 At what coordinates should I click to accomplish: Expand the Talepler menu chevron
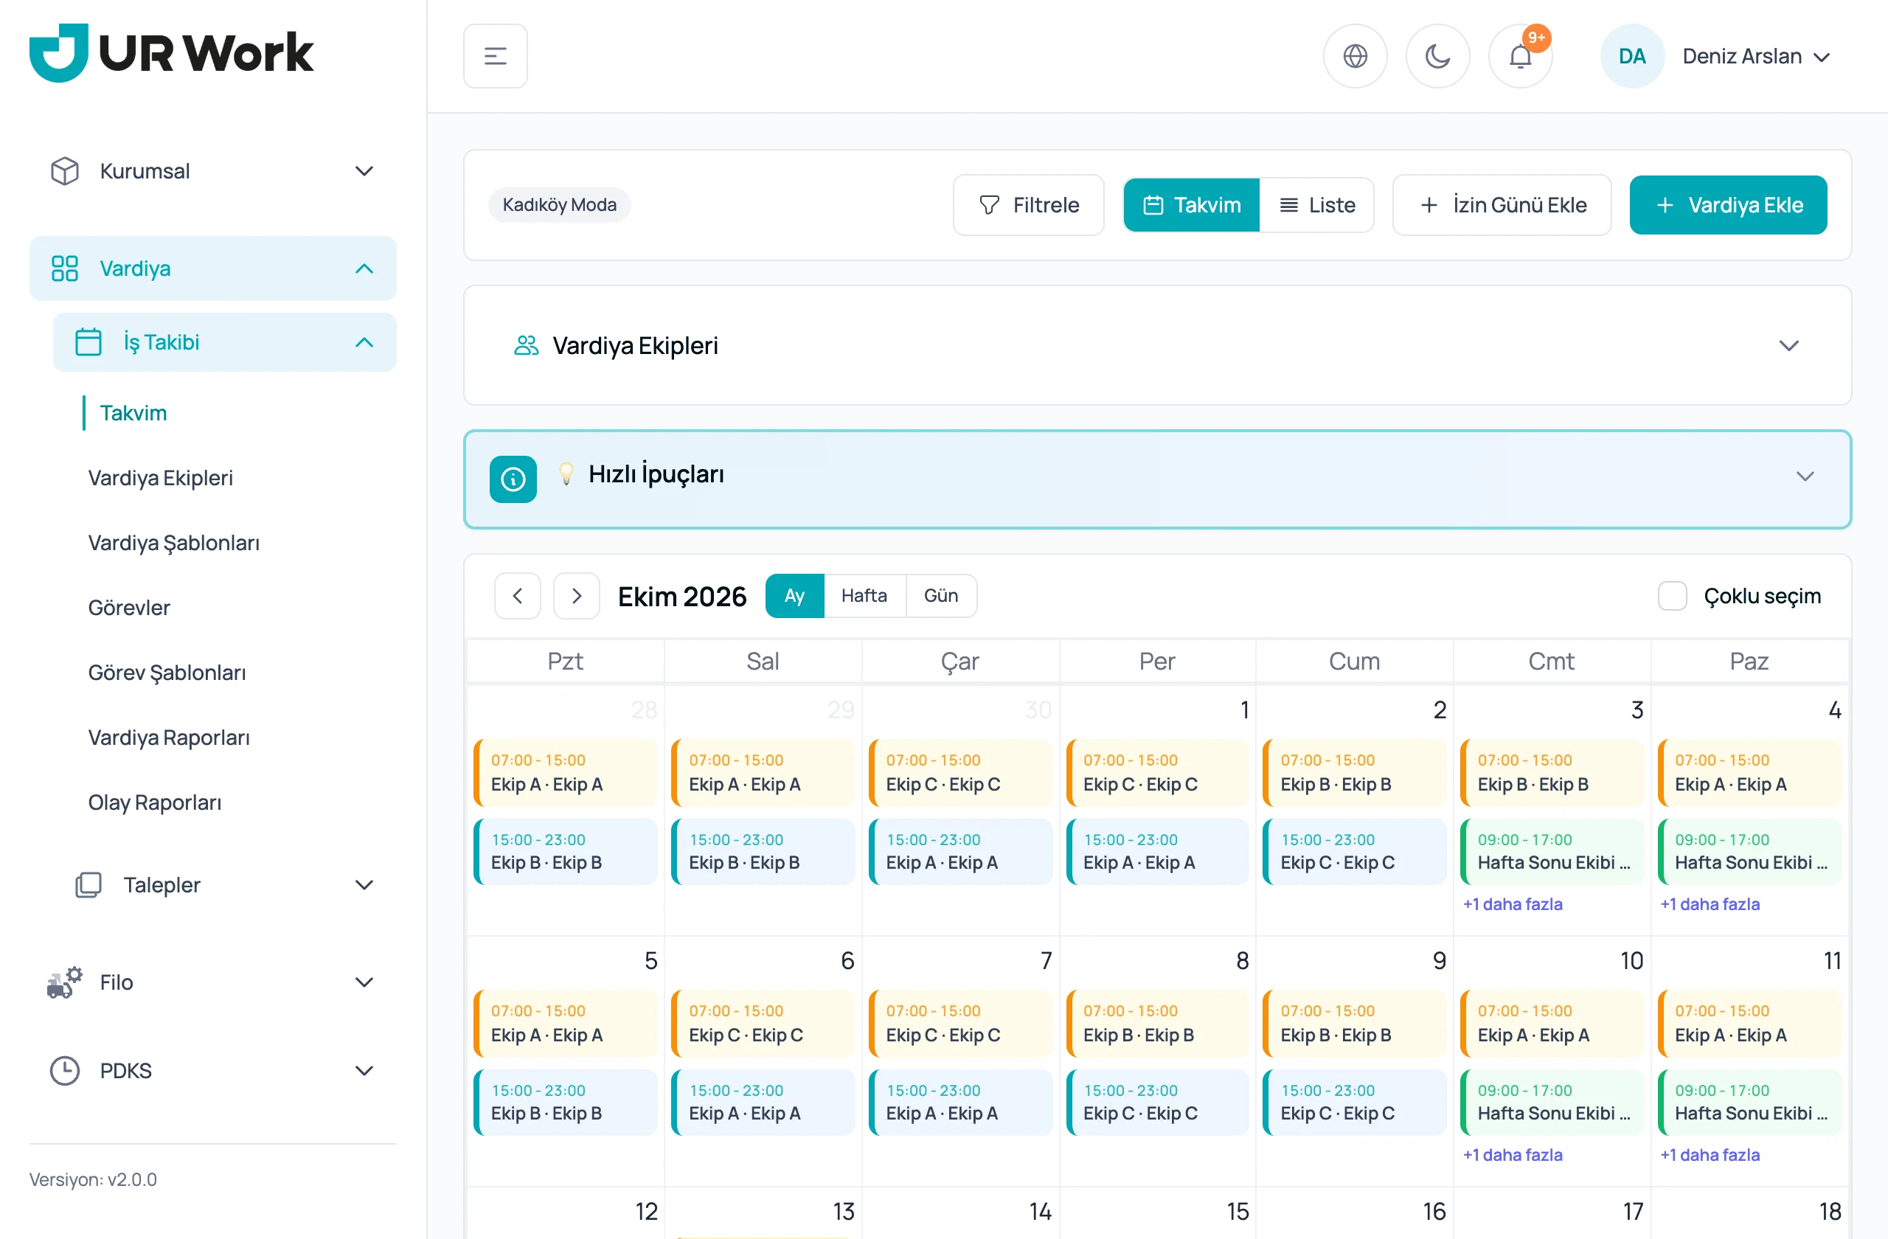(364, 885)
